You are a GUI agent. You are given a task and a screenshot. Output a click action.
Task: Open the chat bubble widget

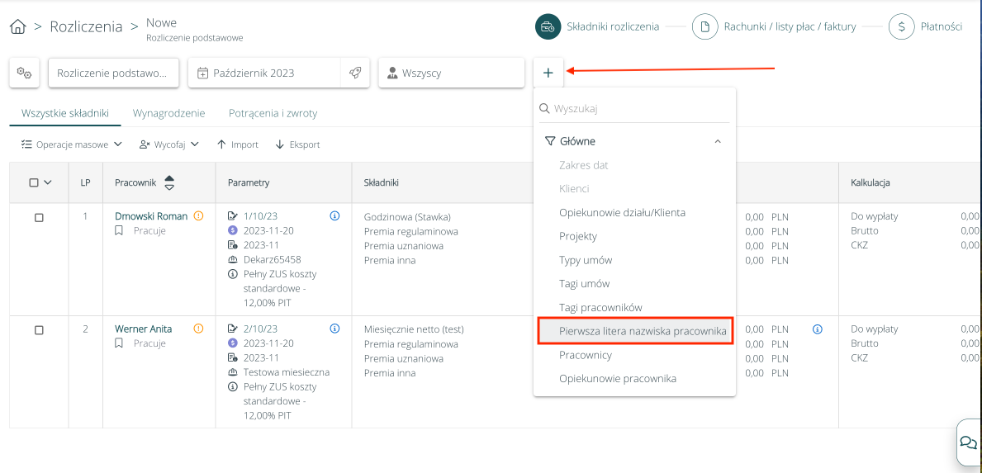pyautogui.click(x=967, y=442)
